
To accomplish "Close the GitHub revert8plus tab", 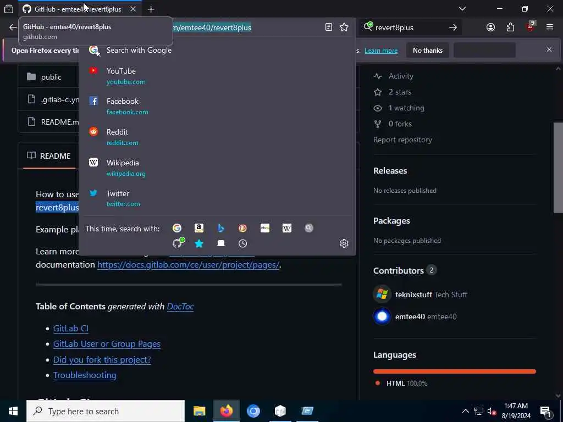I will (x=133, y=9).
